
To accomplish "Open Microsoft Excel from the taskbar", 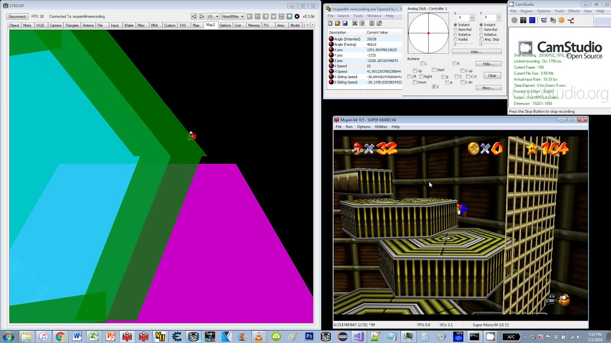I will tap(94, 337).
